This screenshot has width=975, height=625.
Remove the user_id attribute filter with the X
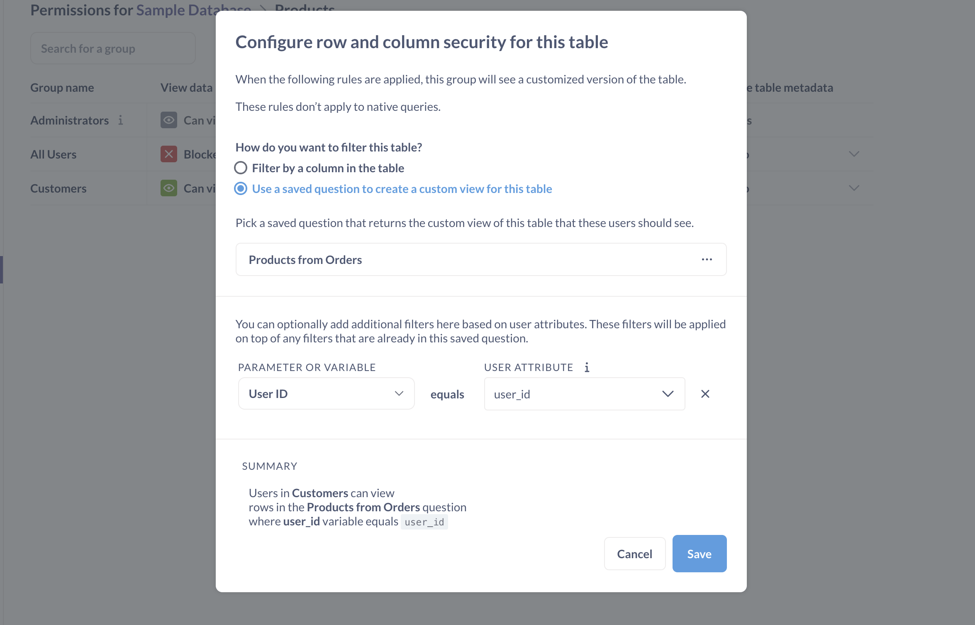(x=705, y=394)
